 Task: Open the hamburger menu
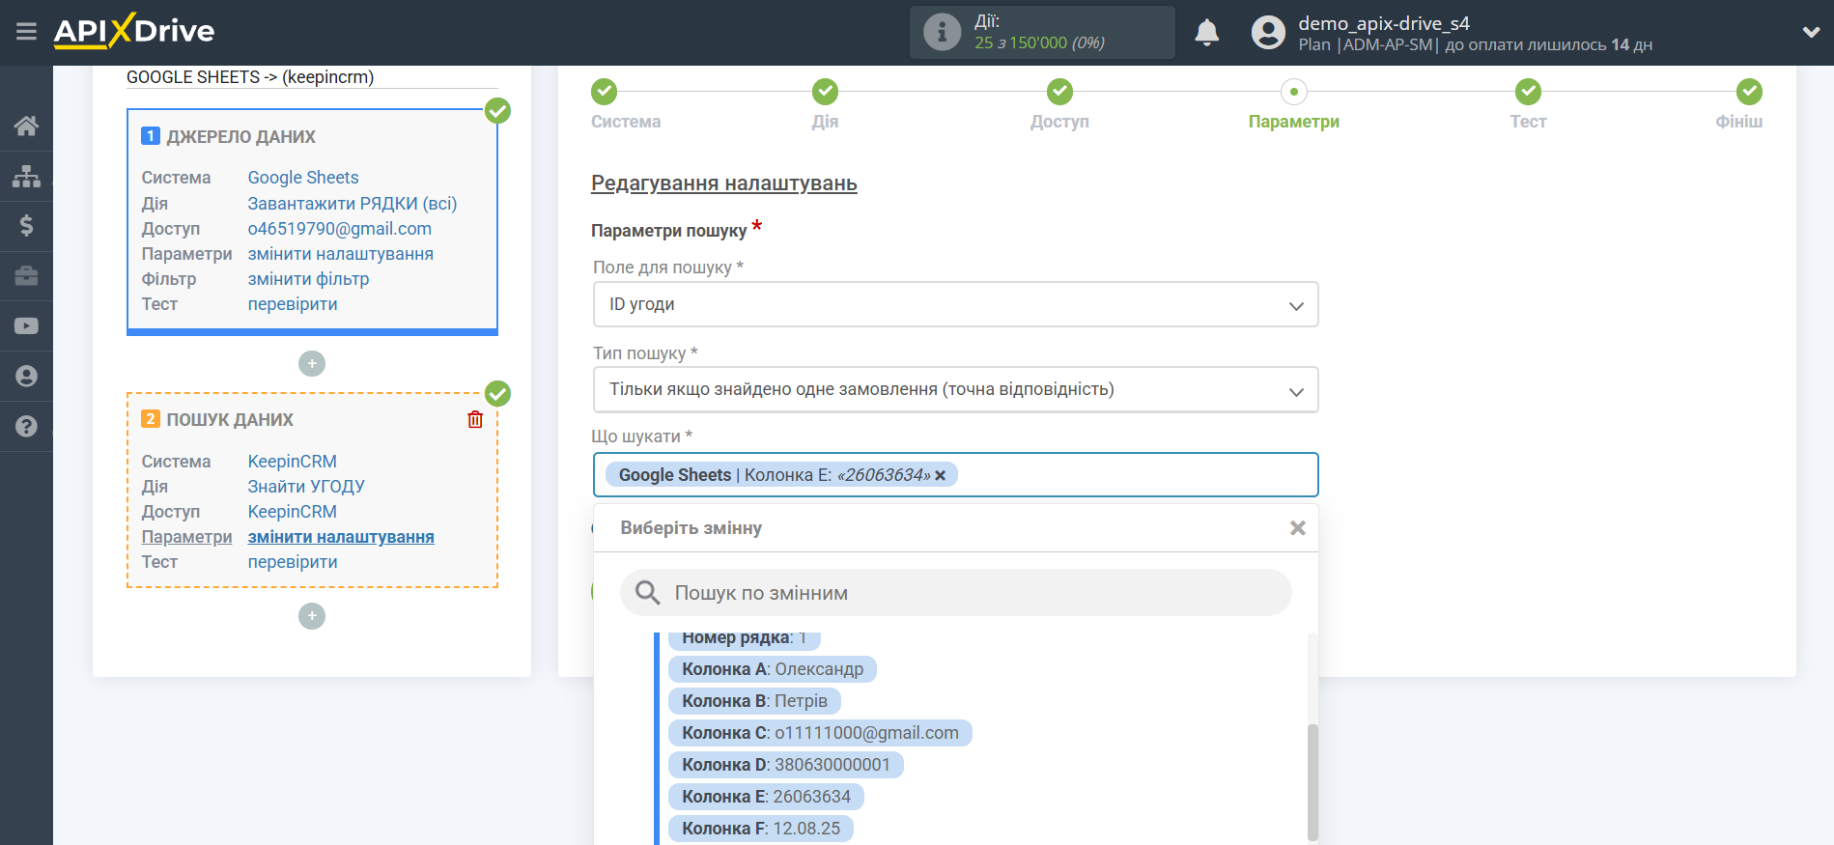tap(26, 32)
